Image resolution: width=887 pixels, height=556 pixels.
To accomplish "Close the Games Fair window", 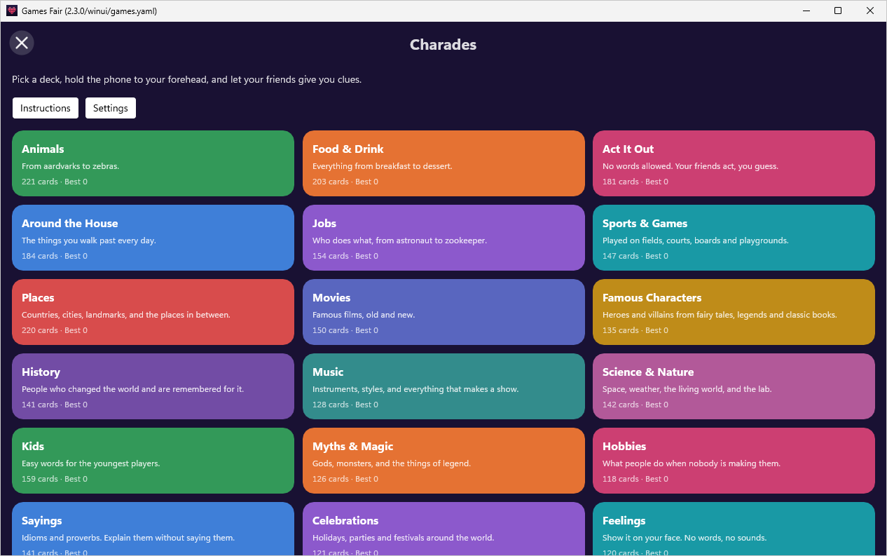I will [x=870, y=11].
